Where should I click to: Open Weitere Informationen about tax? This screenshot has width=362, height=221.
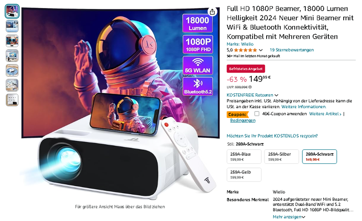pyautogui.click(x=304, y=107)
